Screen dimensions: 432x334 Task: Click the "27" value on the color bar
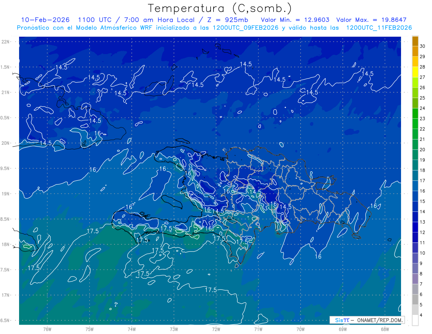coord(422,77)
